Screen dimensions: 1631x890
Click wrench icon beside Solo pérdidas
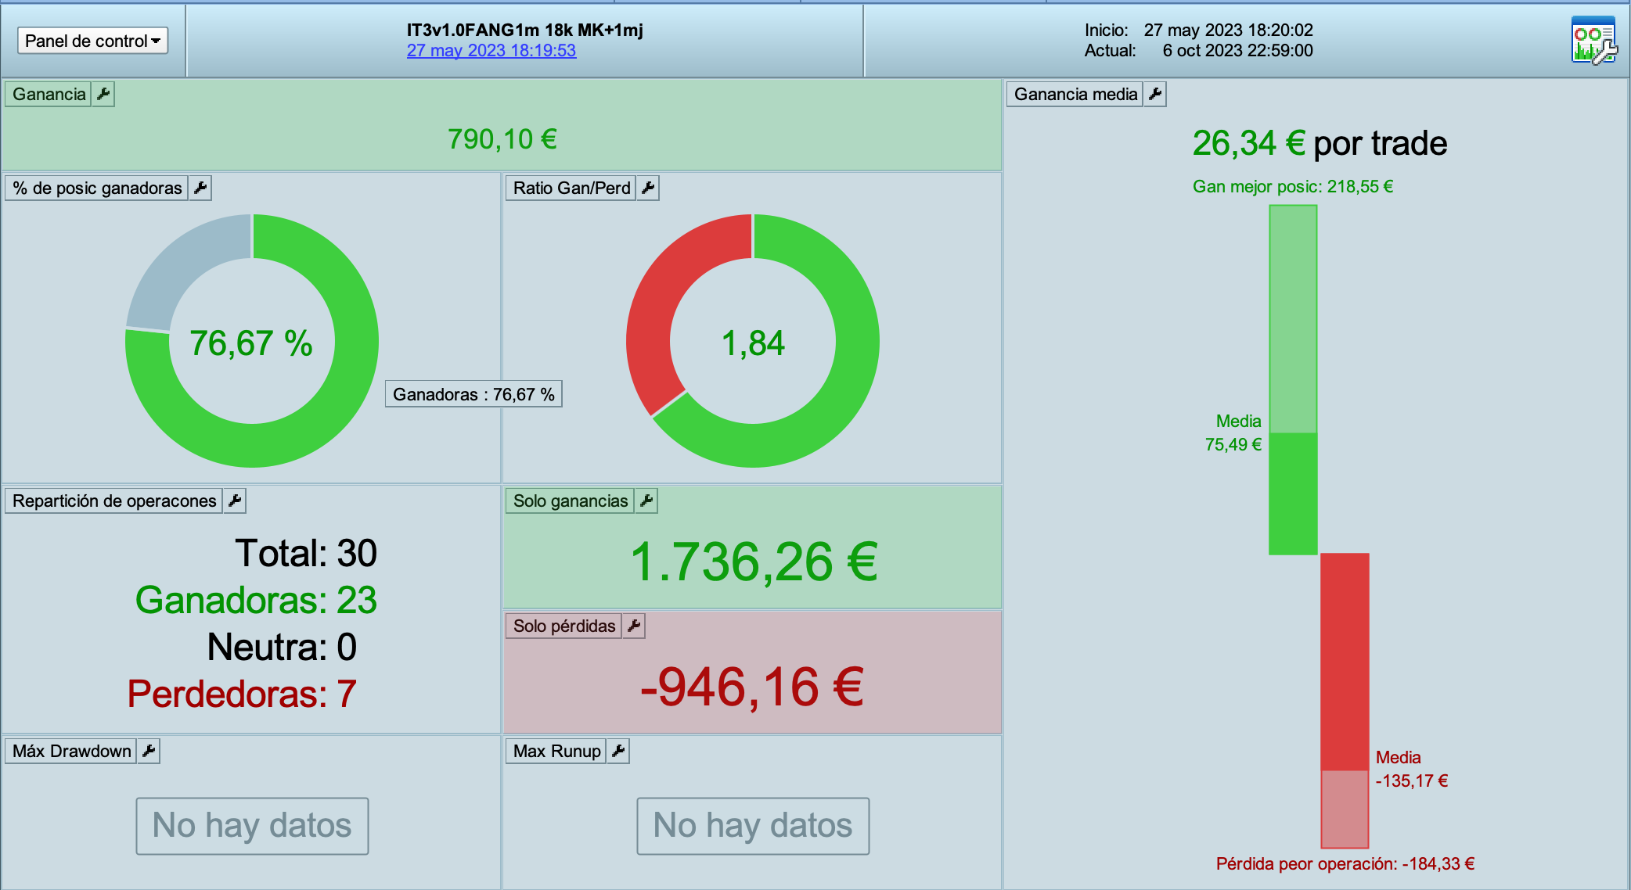coord(634,626)
